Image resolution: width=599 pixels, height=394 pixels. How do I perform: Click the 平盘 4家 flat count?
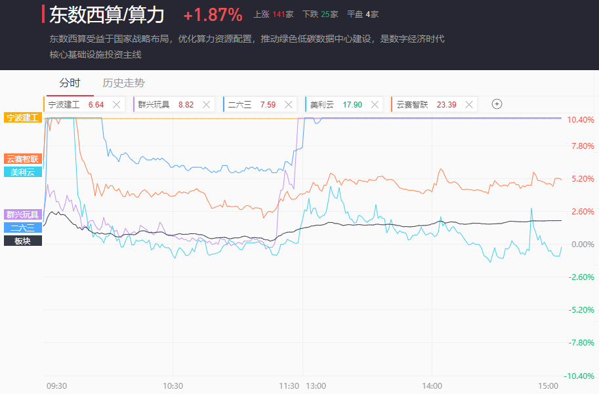coord(362,14)
